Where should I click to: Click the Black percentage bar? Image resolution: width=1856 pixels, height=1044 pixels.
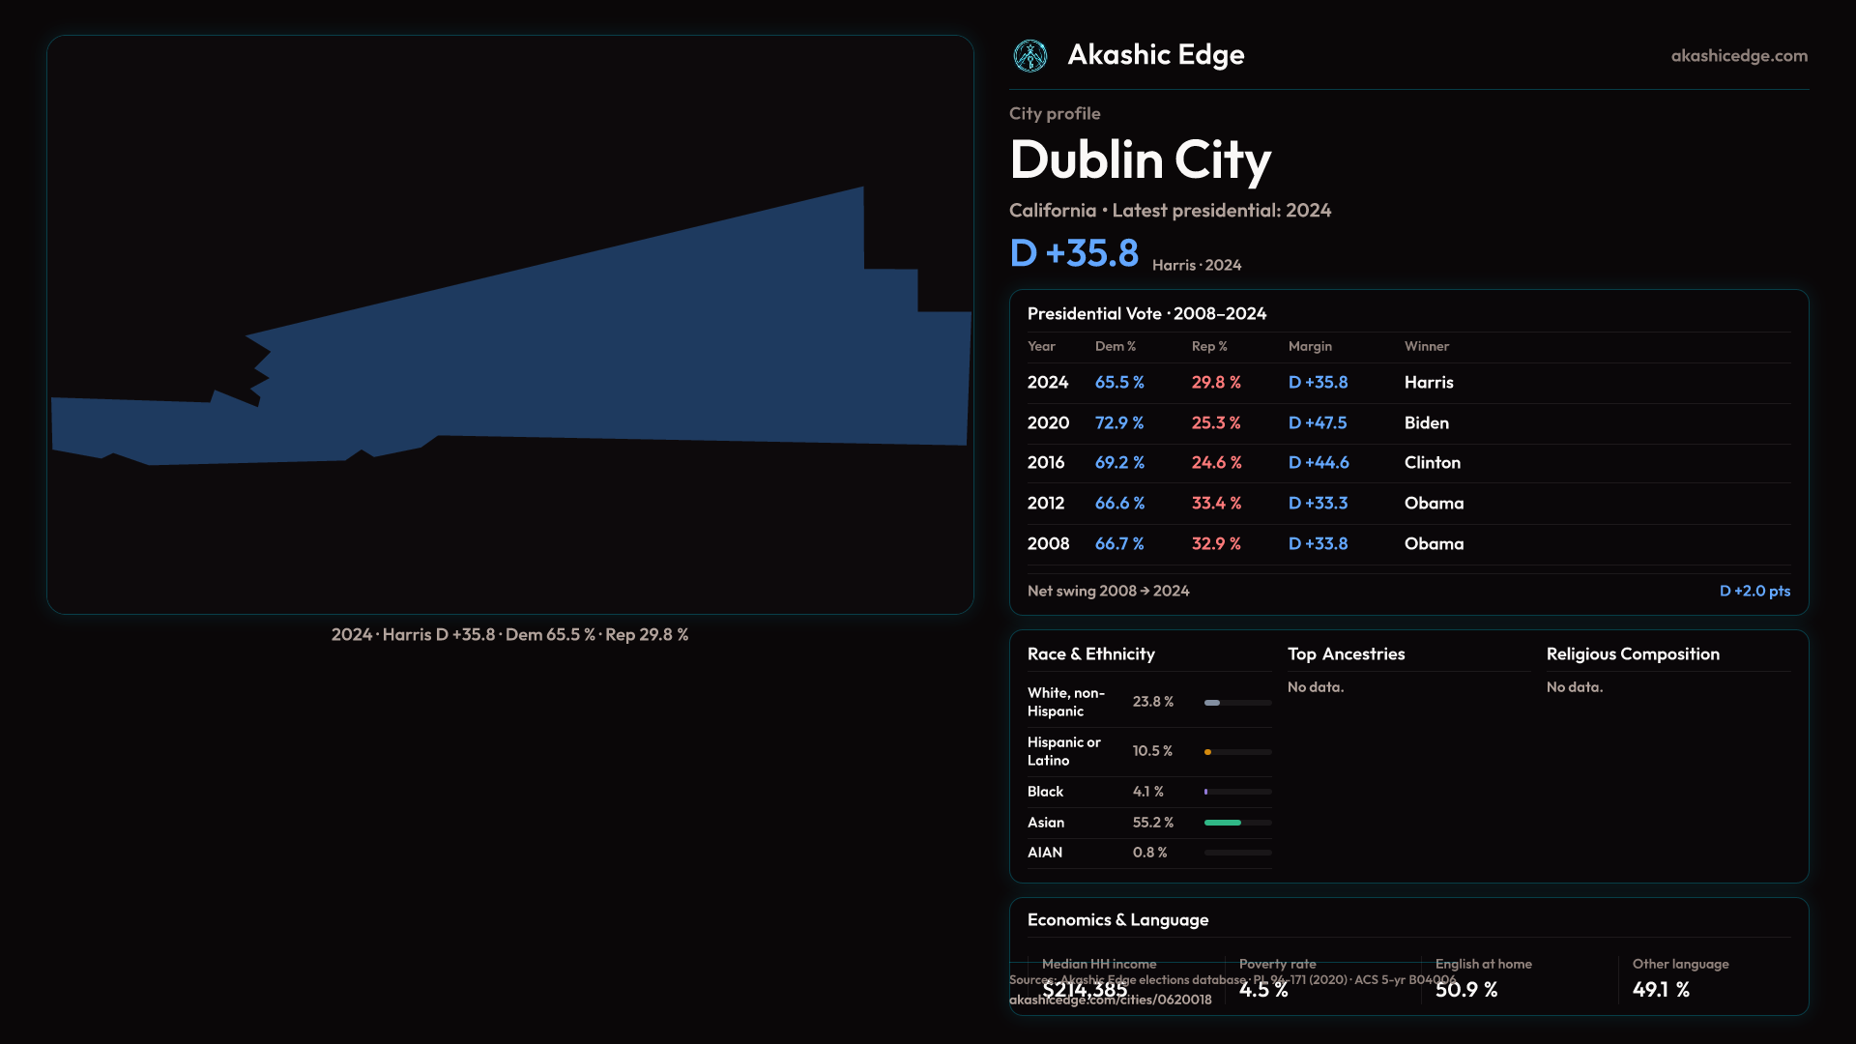1207,792
